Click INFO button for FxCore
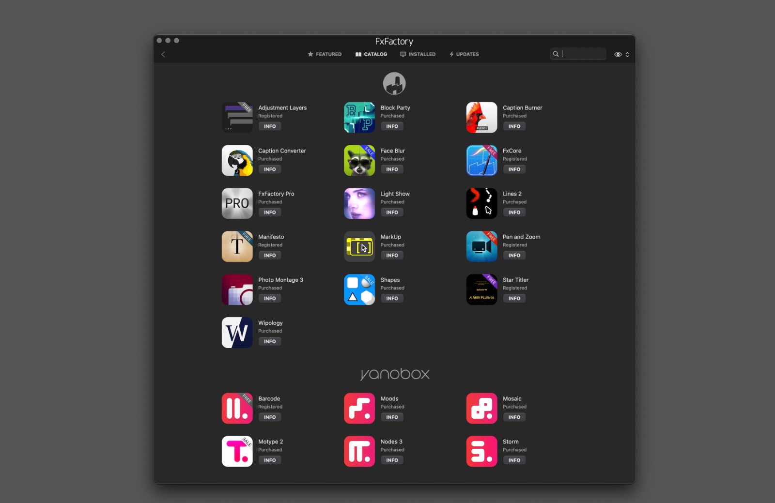Screen dimensions: 775x503 [514, 169]
